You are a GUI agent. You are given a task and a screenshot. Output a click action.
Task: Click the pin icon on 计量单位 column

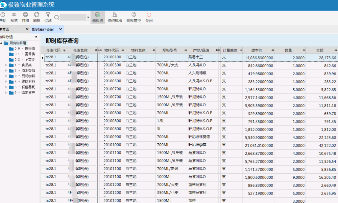pyautogui.click(x=241, y=50)
